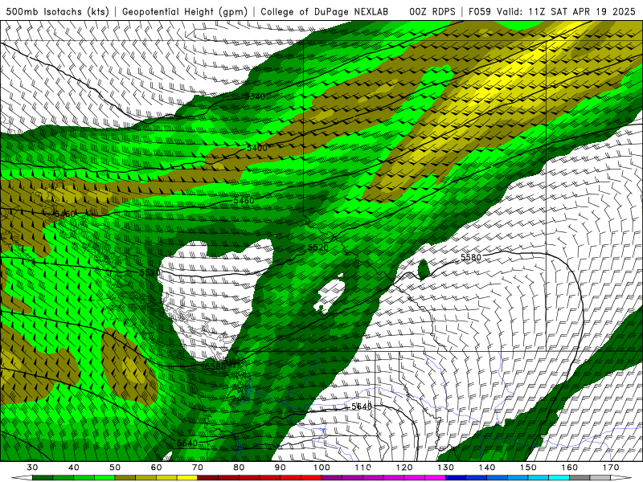Click the purple colorbar swatch at 100 kts
Image resolution: width=643 pixels, height=482 pixels.
click(x=332, y=478)
